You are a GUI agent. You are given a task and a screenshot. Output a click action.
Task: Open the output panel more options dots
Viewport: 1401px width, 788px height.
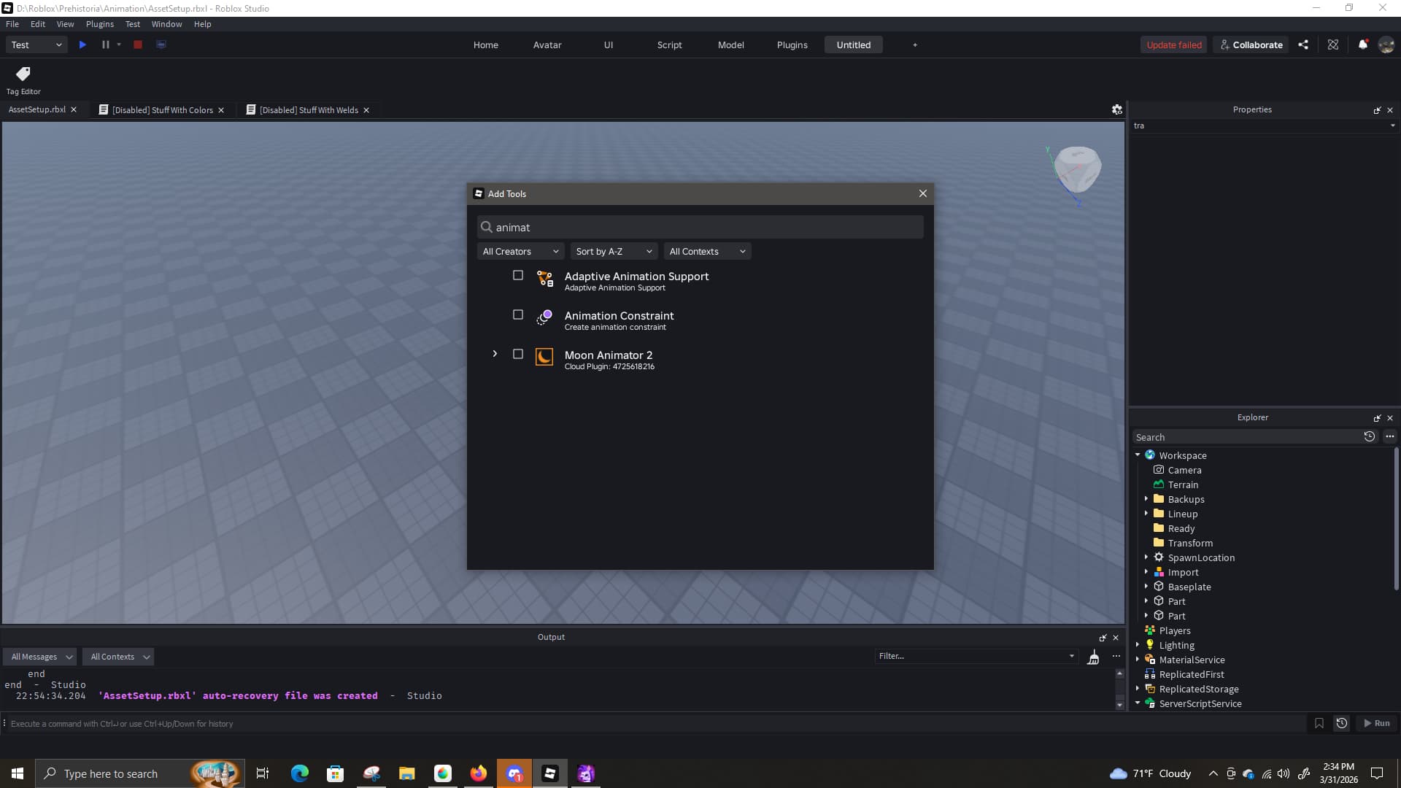(1116, 657)
